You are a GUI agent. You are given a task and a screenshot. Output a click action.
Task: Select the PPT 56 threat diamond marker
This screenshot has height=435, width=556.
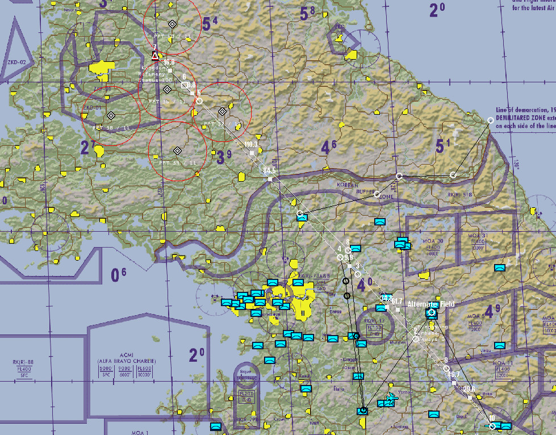coord(167,89)
